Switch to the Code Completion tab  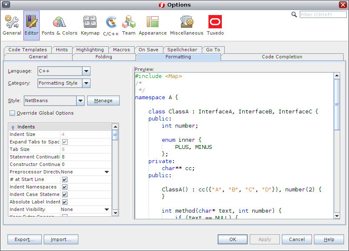pos(282,57)
